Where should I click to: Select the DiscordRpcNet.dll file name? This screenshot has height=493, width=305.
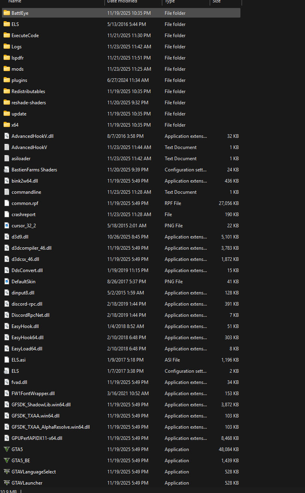tap(30, 315)
